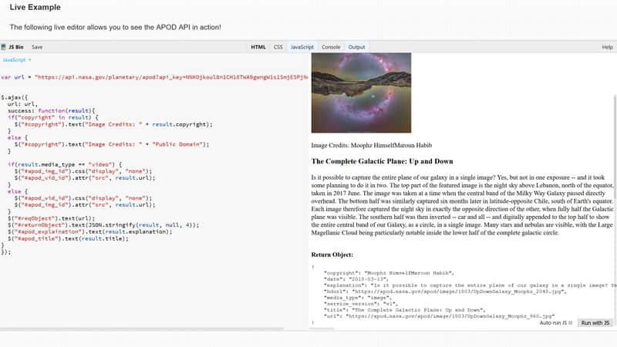Image resolution: width=617 pixels, height=347 pixels.
Task: Toggle the CSS panel tab
Action: pos(278,47)
